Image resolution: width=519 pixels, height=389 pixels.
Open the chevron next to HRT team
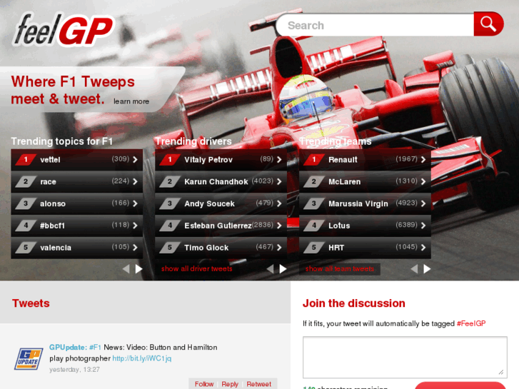pyautogui.click(x=423, y=247)
